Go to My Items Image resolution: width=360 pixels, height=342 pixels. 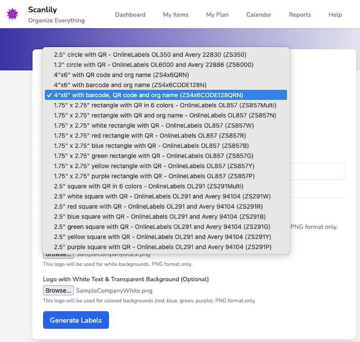click(x=175, y=14)
